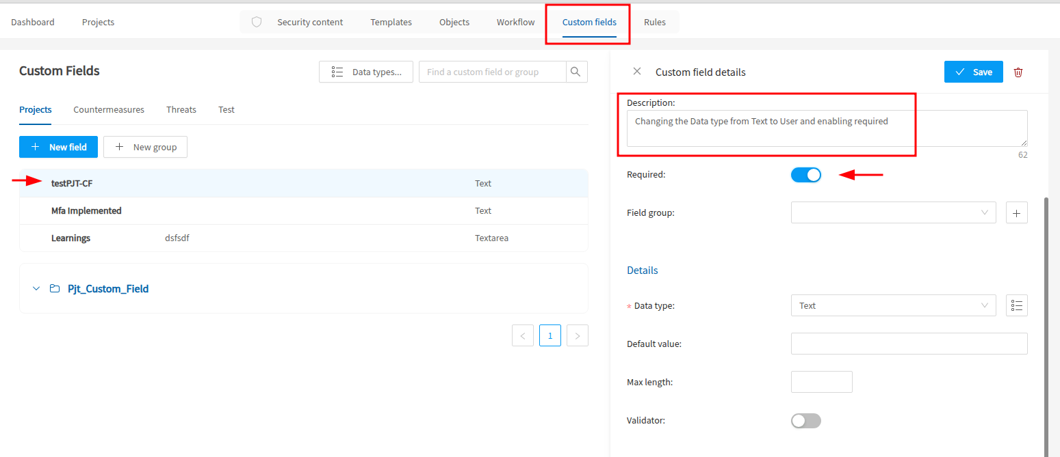Click page 1 pagination button
This screenshot has width=1060, height=457.
click(x=550, y=335)
